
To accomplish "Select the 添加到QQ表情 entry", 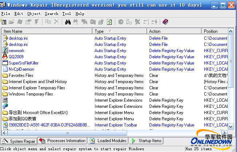I will click(x=22, y=119).
